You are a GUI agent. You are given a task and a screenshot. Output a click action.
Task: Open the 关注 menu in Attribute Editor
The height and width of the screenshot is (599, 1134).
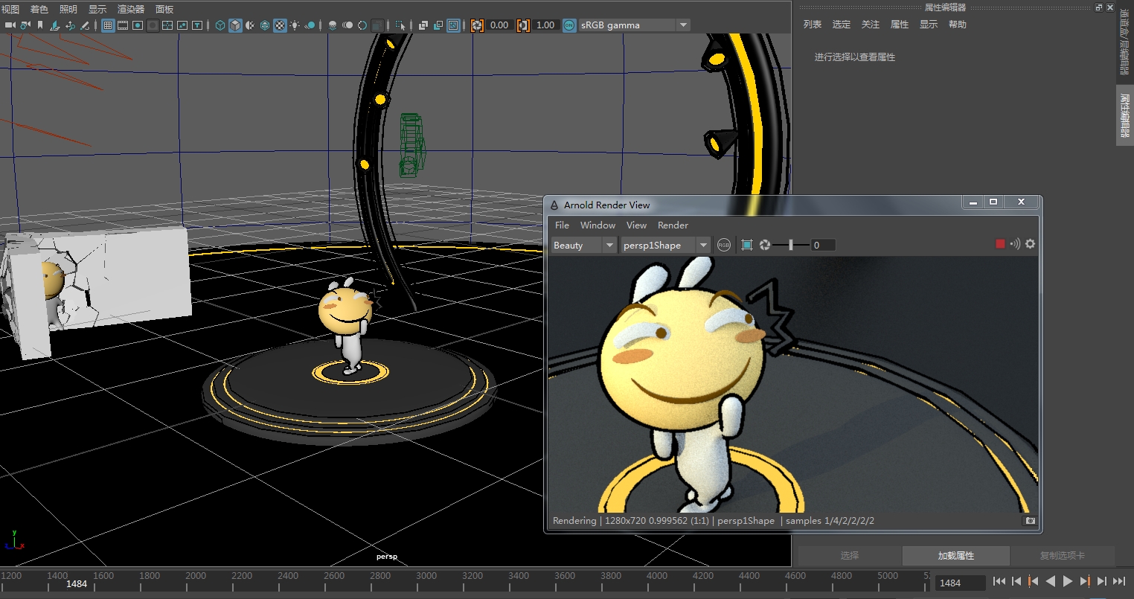[871, 25]
